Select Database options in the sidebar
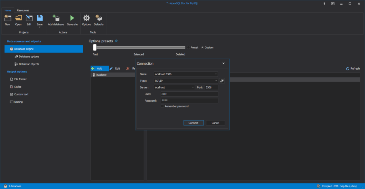Screen dimensions: 365x189 tap(29, 56)
